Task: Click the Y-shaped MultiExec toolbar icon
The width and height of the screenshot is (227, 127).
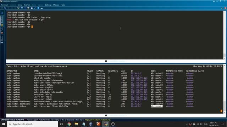Action: pos(25,8)
